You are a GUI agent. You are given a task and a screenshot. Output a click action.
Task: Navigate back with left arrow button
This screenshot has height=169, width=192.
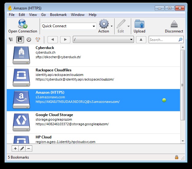coord(53,39)
